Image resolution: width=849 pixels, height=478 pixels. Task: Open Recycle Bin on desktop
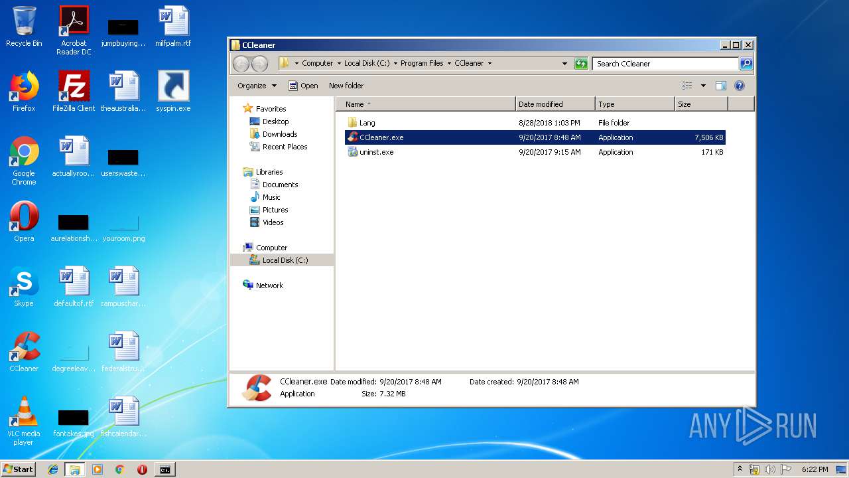[24, 27]
